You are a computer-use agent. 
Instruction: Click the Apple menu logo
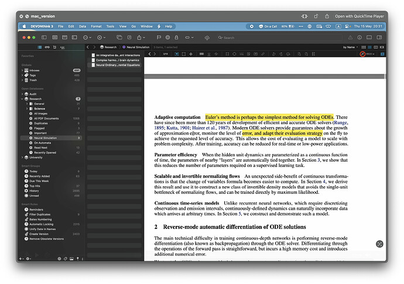(x=24, y=26)
